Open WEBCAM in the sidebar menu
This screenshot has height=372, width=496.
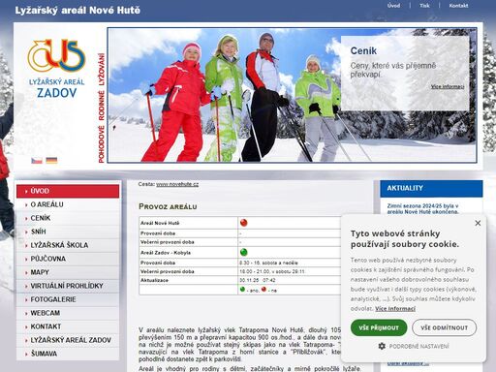pos(68,313)
